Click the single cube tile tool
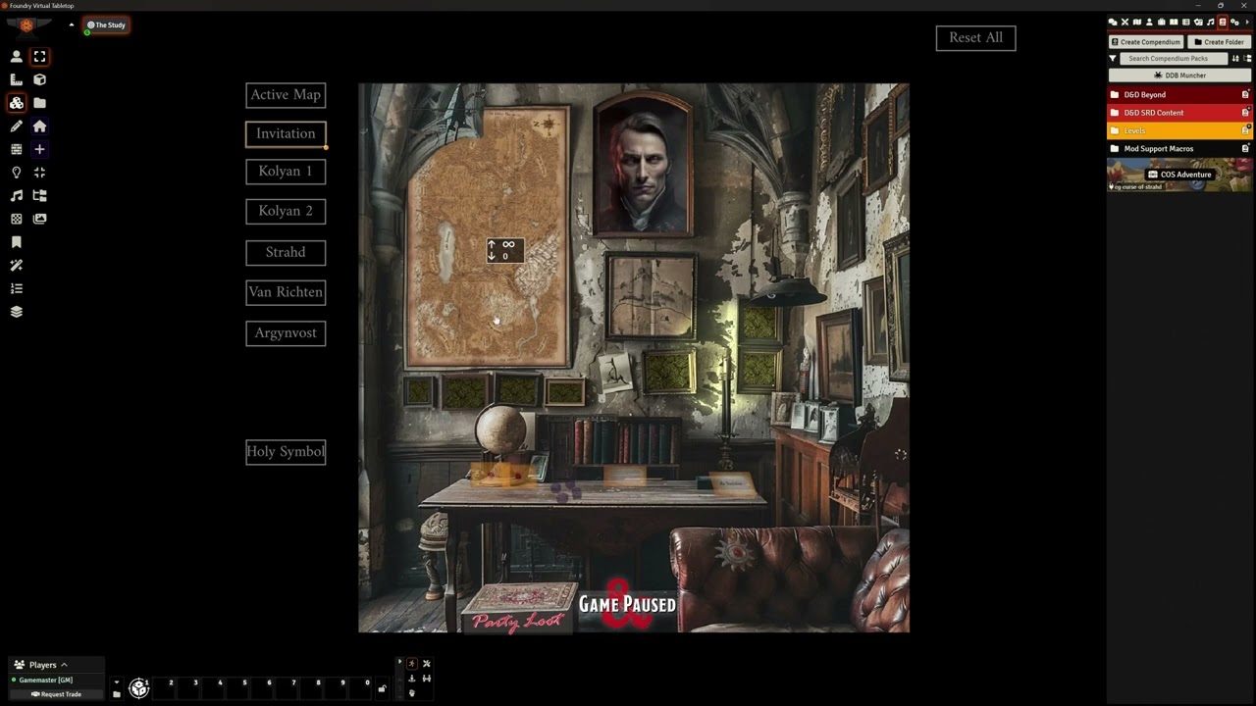The image size is (1256, 706). coord(39,79)
